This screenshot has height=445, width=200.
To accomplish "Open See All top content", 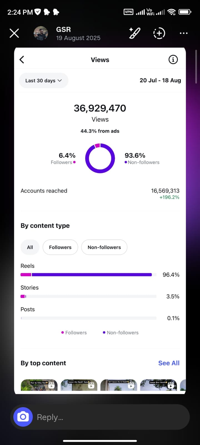I will [169, 363].
